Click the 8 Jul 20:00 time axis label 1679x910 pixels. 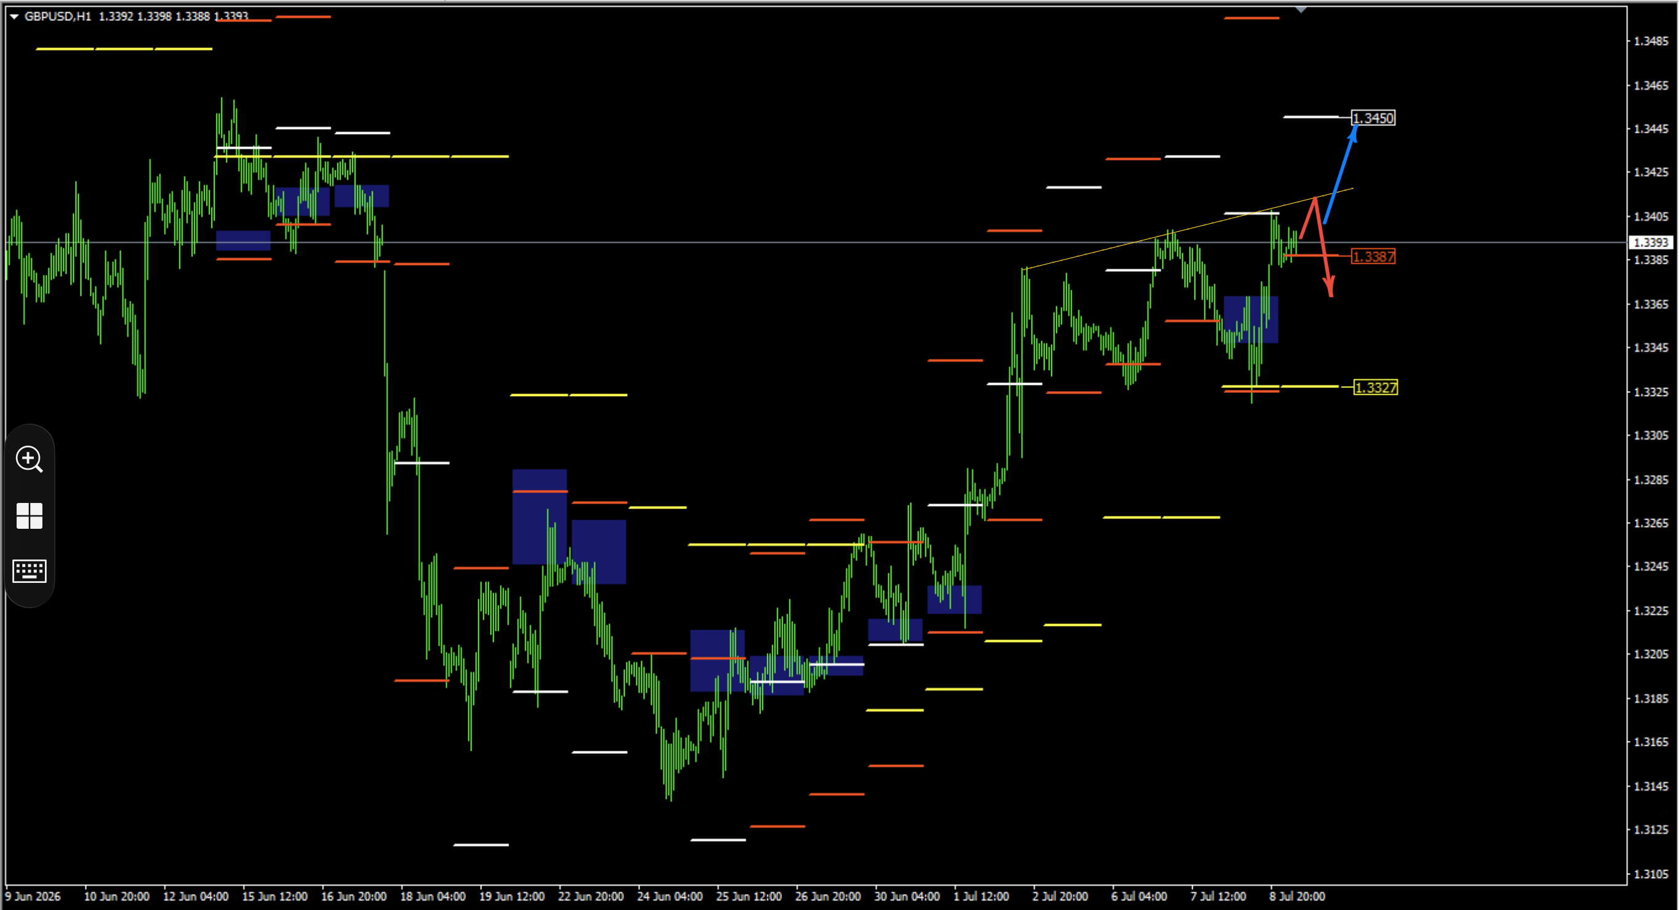point(1297,896)
